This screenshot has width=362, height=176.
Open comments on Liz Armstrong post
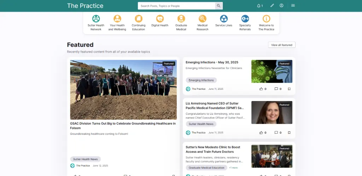point(276,133)
